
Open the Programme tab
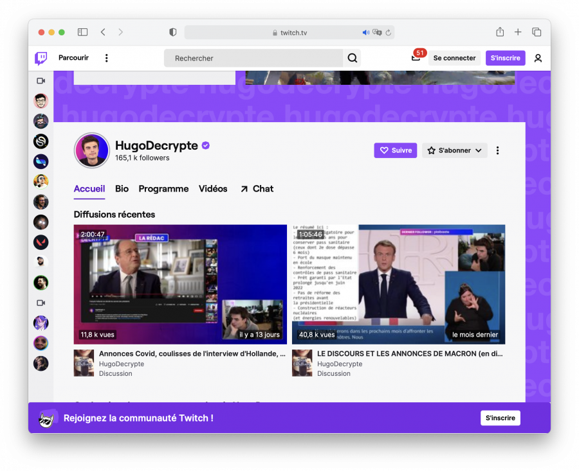[x=163, y=189]
